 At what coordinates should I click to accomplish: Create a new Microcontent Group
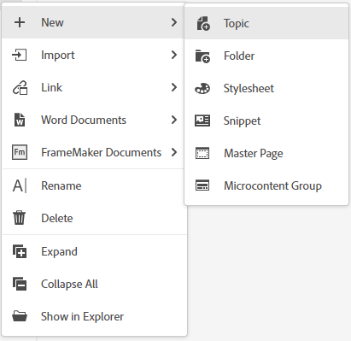(266, 185)
